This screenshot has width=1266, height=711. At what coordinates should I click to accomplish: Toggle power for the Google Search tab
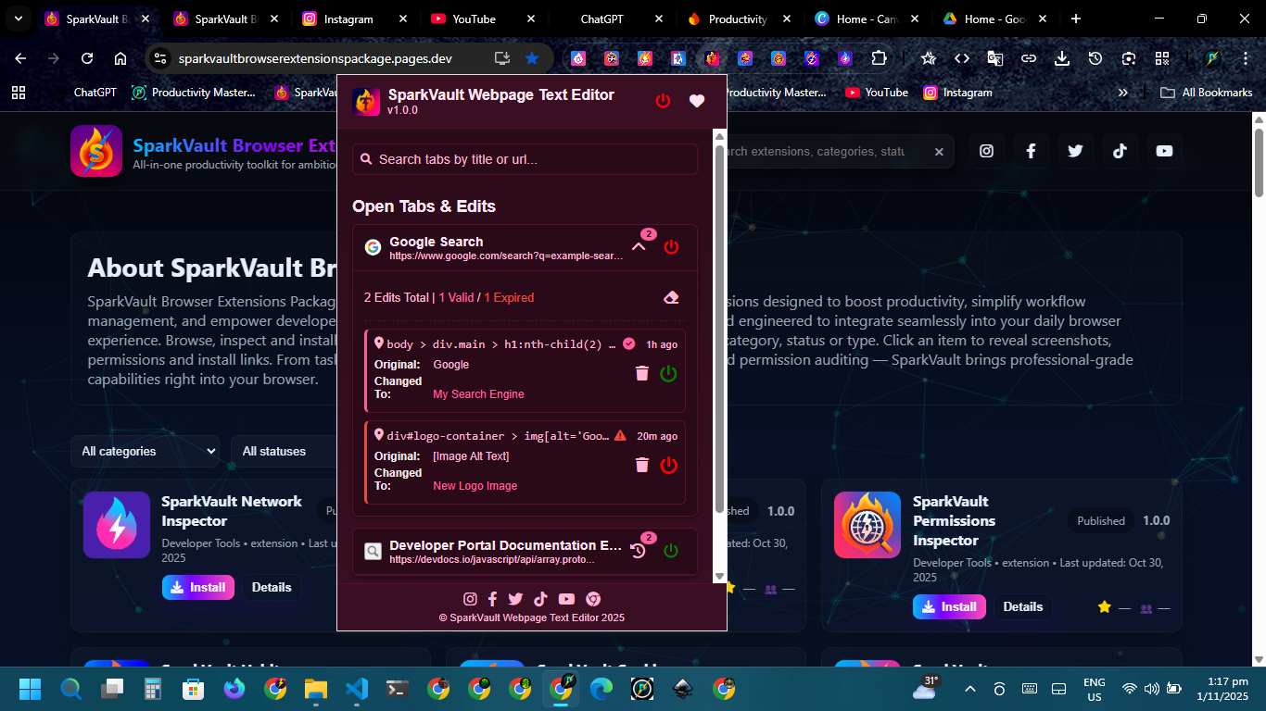pyautogui.click(x=671, y=247)
